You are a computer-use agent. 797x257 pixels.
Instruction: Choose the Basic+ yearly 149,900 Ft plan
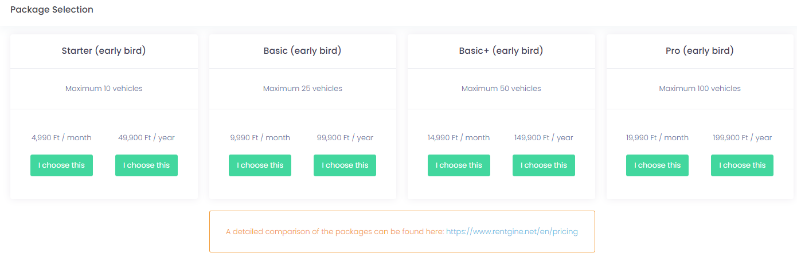pos(544,165)
